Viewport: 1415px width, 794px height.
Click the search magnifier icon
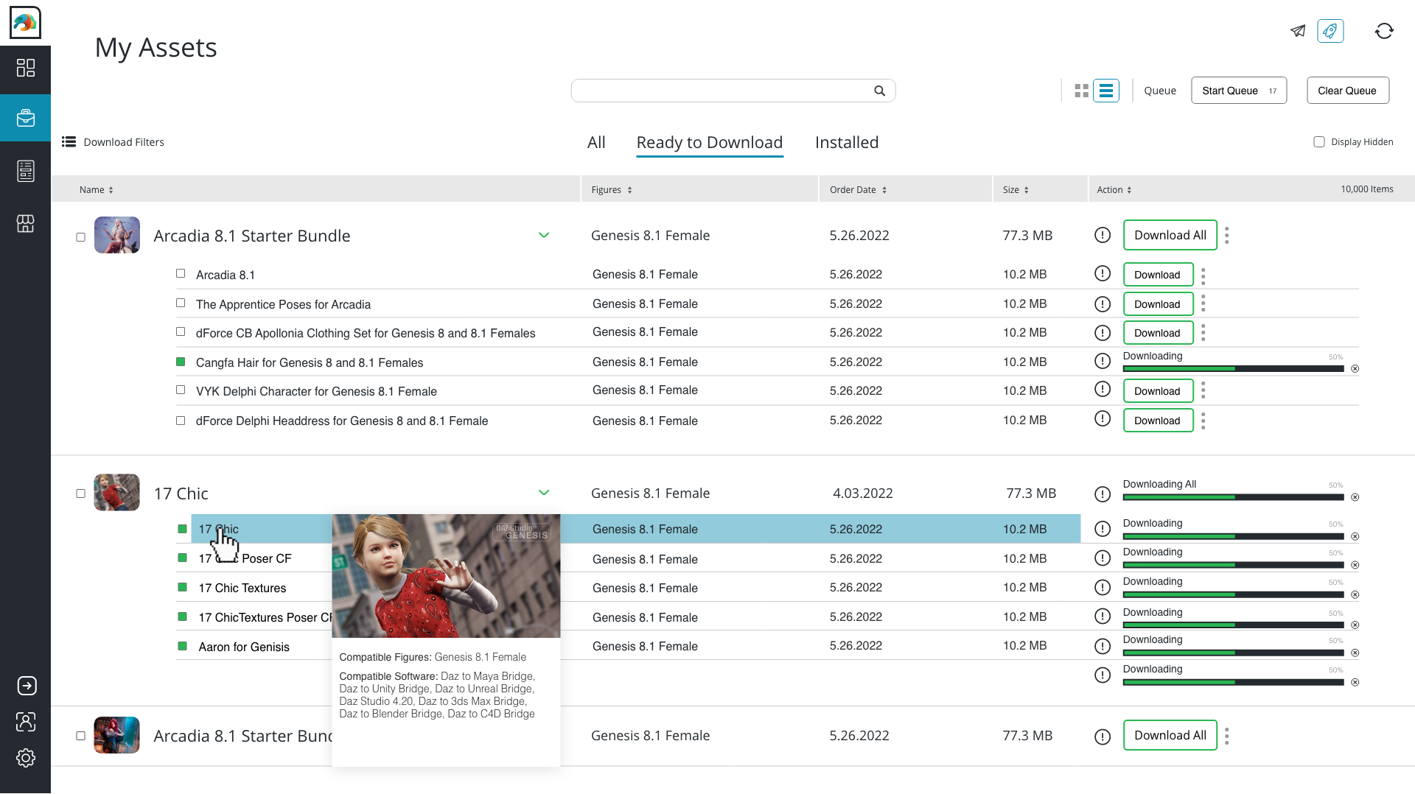[x=879, y=91]
